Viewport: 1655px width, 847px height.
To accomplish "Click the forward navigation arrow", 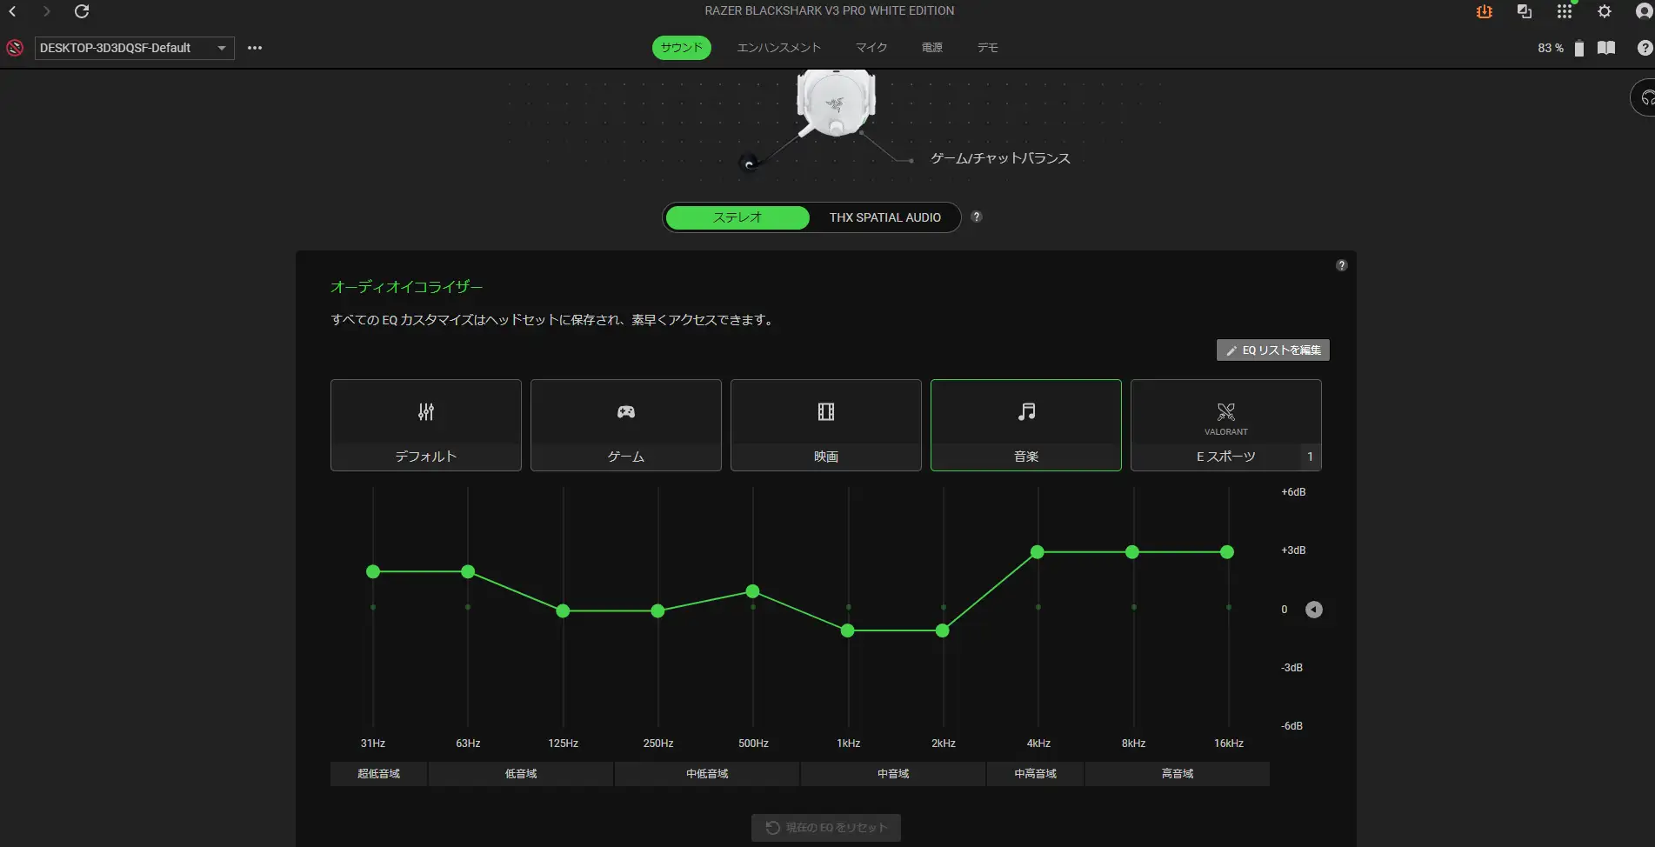I will [47, 11].
